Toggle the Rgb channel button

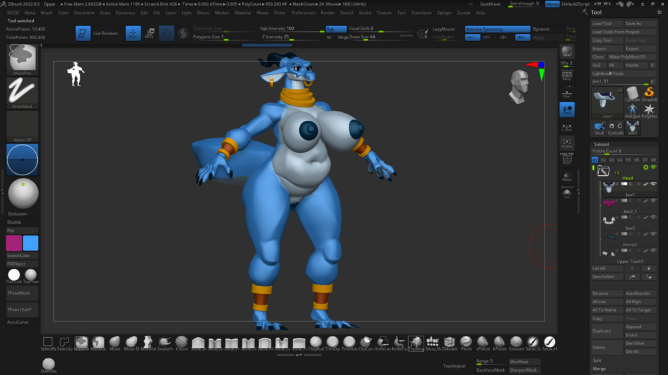pyautogui.click(x=336, y=29)
